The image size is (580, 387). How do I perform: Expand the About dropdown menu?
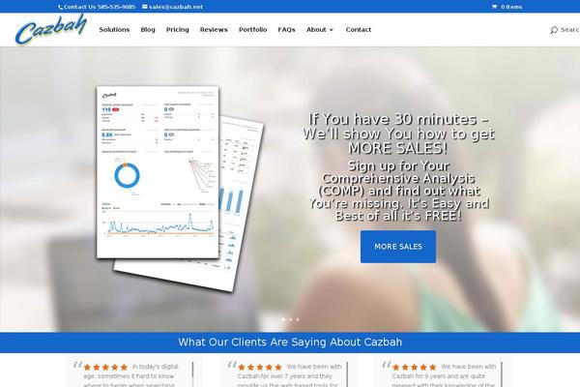[x=320, y=30]
